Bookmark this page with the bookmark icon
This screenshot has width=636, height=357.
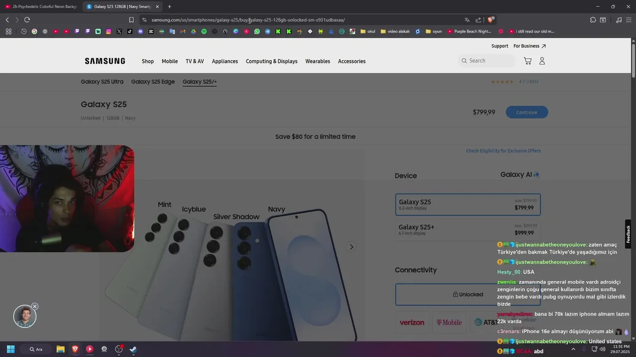pyautogui.click(x=131, y=20)
